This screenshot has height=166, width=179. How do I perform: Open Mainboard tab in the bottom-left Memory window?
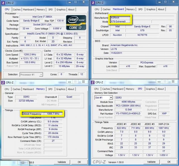(x=28, y=89)
